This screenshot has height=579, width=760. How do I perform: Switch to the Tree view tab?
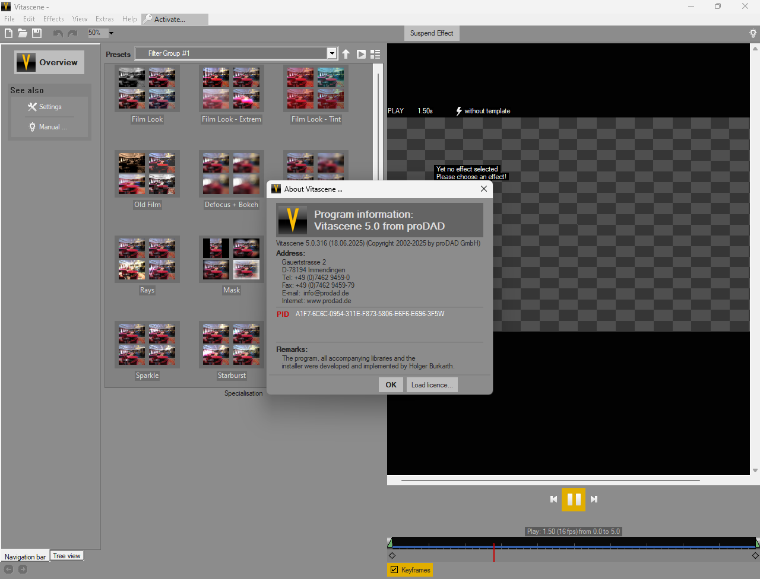click(66, 556)
